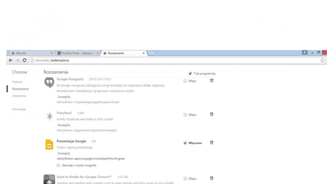Close the Wtyczki tab

pyautogui.click(x=52, y=53)
